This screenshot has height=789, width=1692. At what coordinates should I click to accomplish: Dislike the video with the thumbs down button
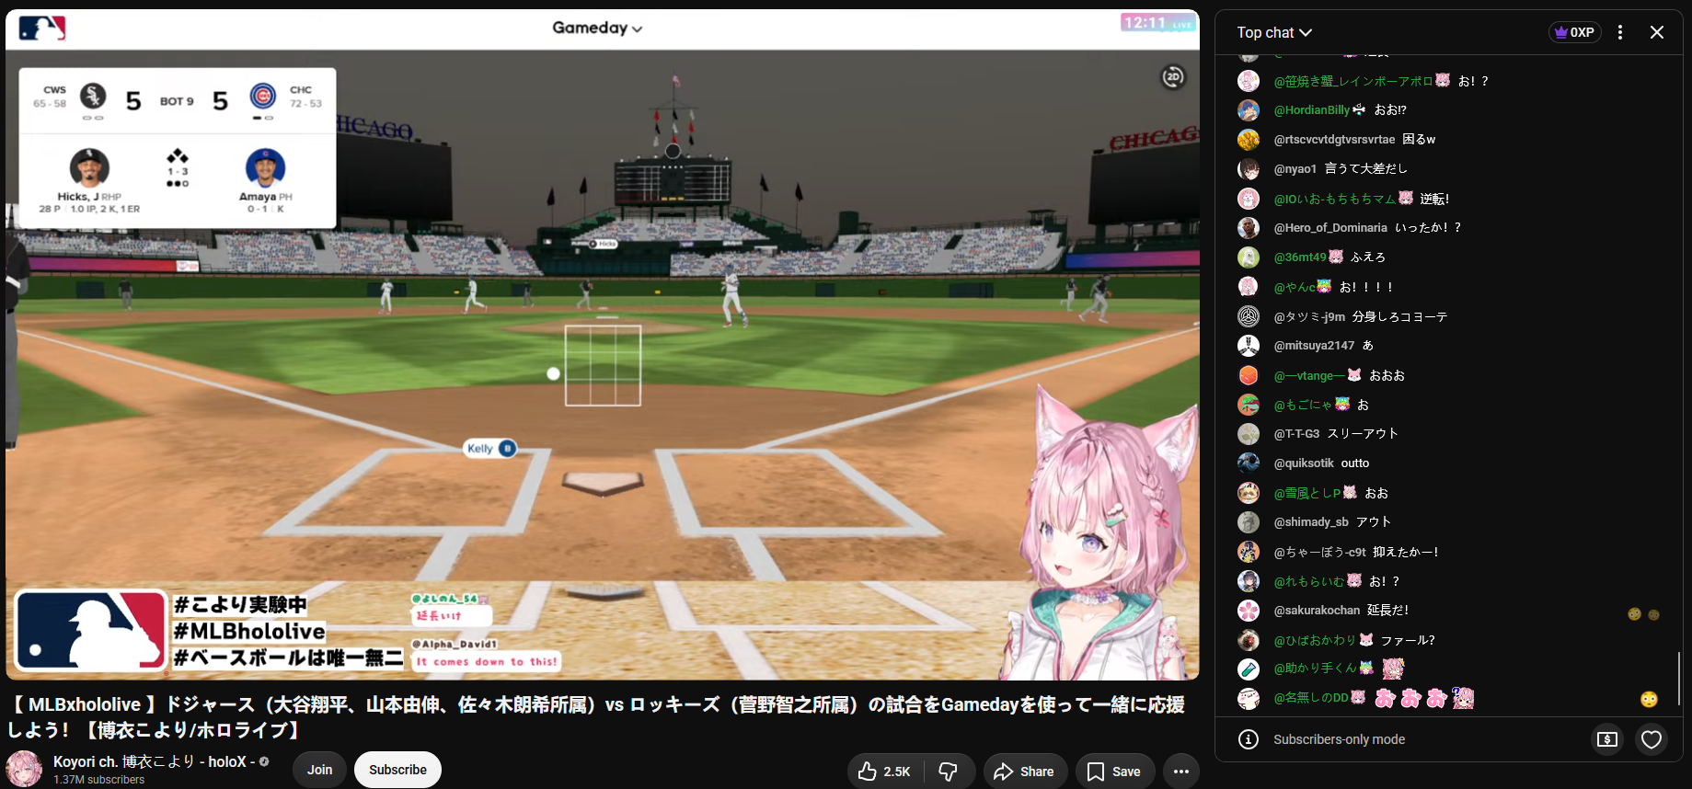(948, 772)
